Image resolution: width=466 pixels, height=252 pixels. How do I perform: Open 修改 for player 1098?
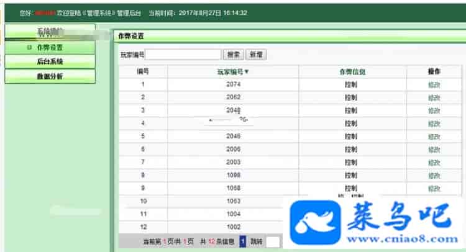pyautogui.click(x=434, y=175)
